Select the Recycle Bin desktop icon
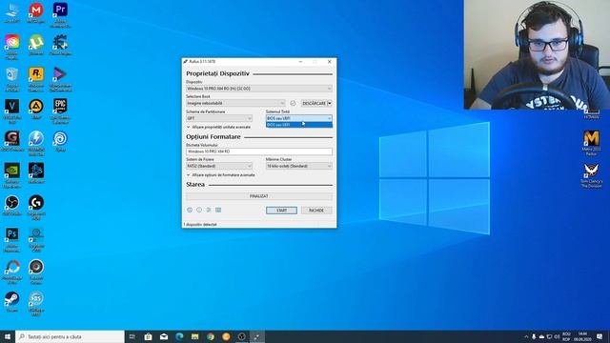 pos(12,79)
